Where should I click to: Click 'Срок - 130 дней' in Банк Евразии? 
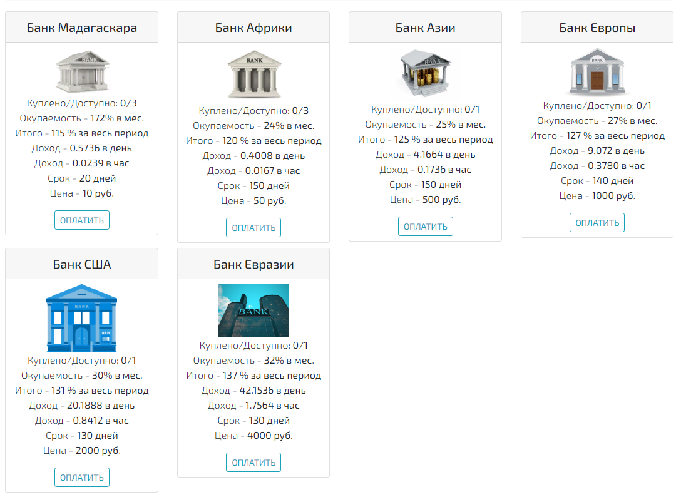253,421
